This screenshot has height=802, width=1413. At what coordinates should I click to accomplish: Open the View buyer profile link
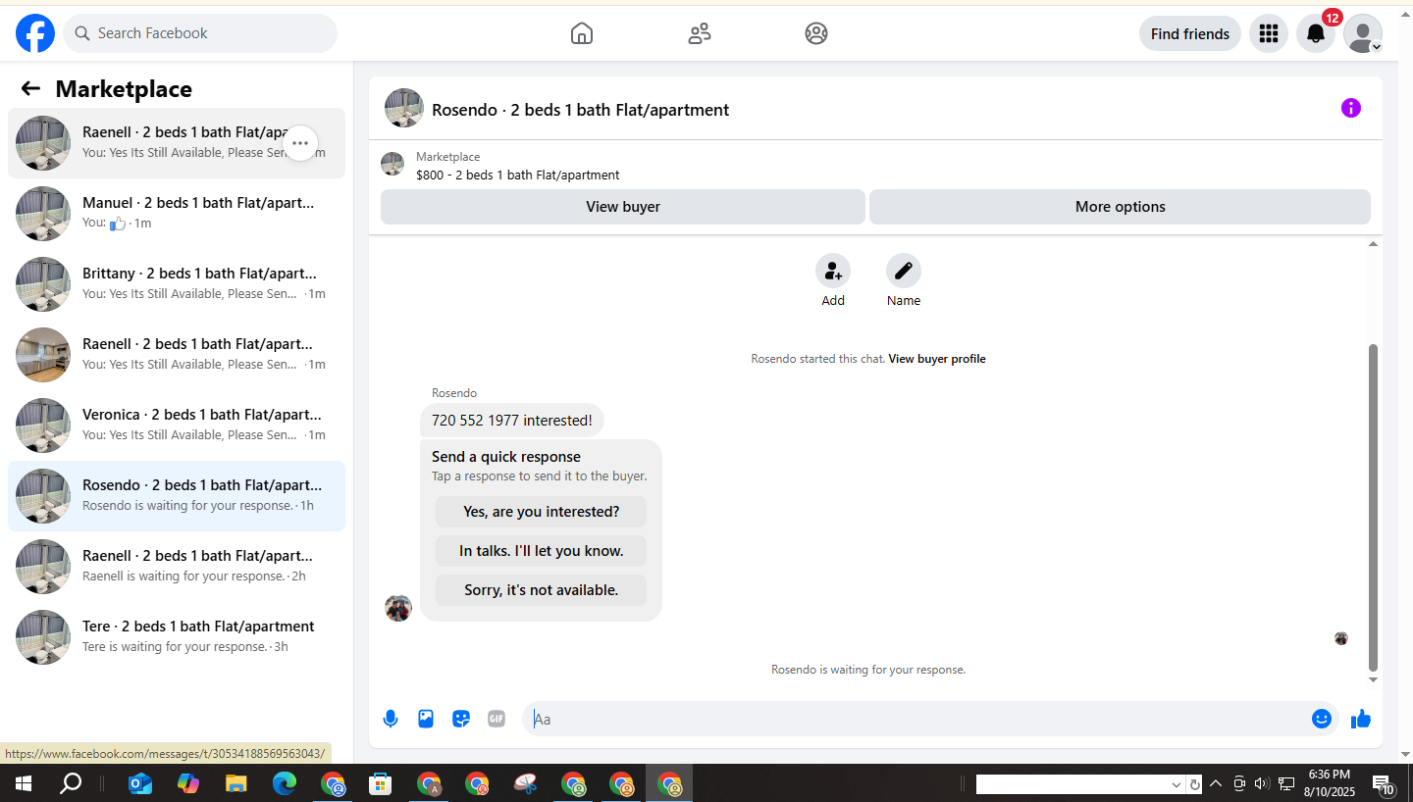[937, 359]
